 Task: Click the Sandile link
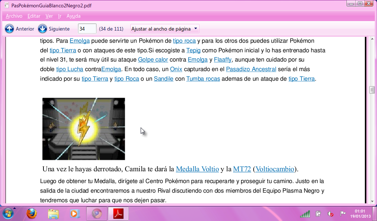(163, 79)
